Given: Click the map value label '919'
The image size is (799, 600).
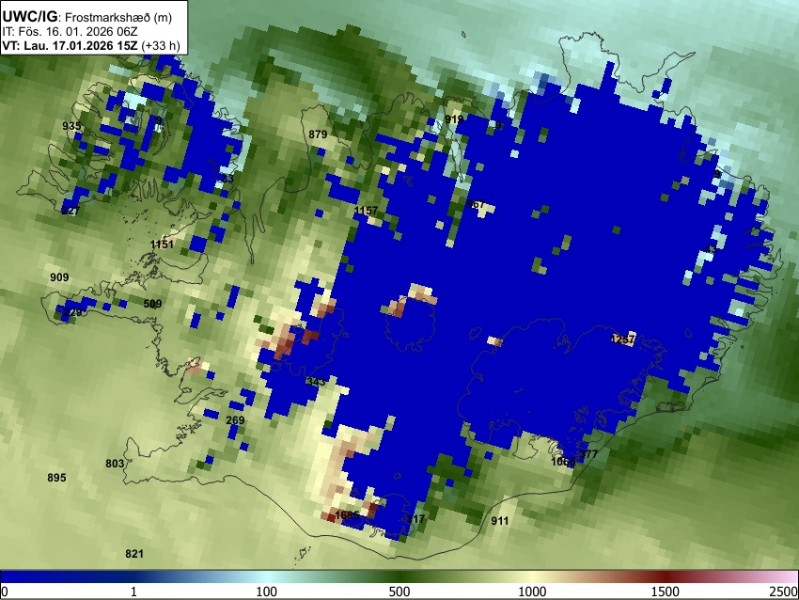Looking at the screenshot, I should tap(454, 118).
